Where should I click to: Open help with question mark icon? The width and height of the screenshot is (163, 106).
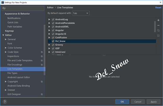5,102
